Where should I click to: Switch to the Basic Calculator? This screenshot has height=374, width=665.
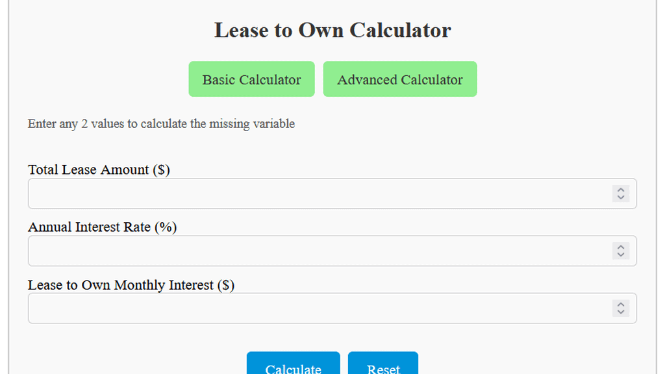[251, 79]
